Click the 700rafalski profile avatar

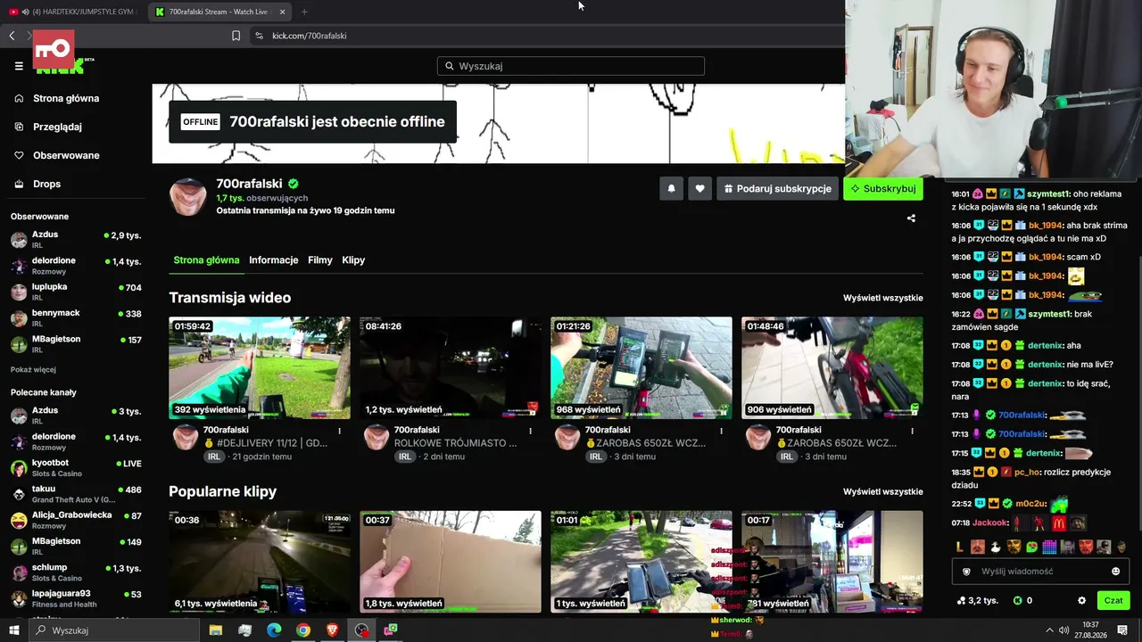[188, 196]
